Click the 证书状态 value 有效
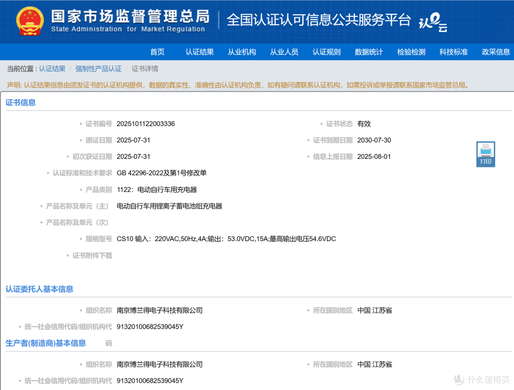This screenshot has height=390, width=514. pos(364,124)
